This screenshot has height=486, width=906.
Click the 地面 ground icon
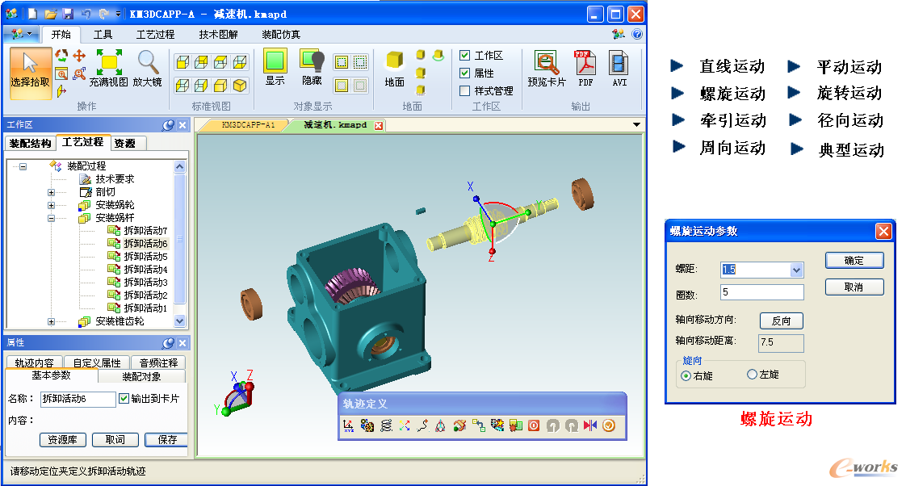click(394, 68)
